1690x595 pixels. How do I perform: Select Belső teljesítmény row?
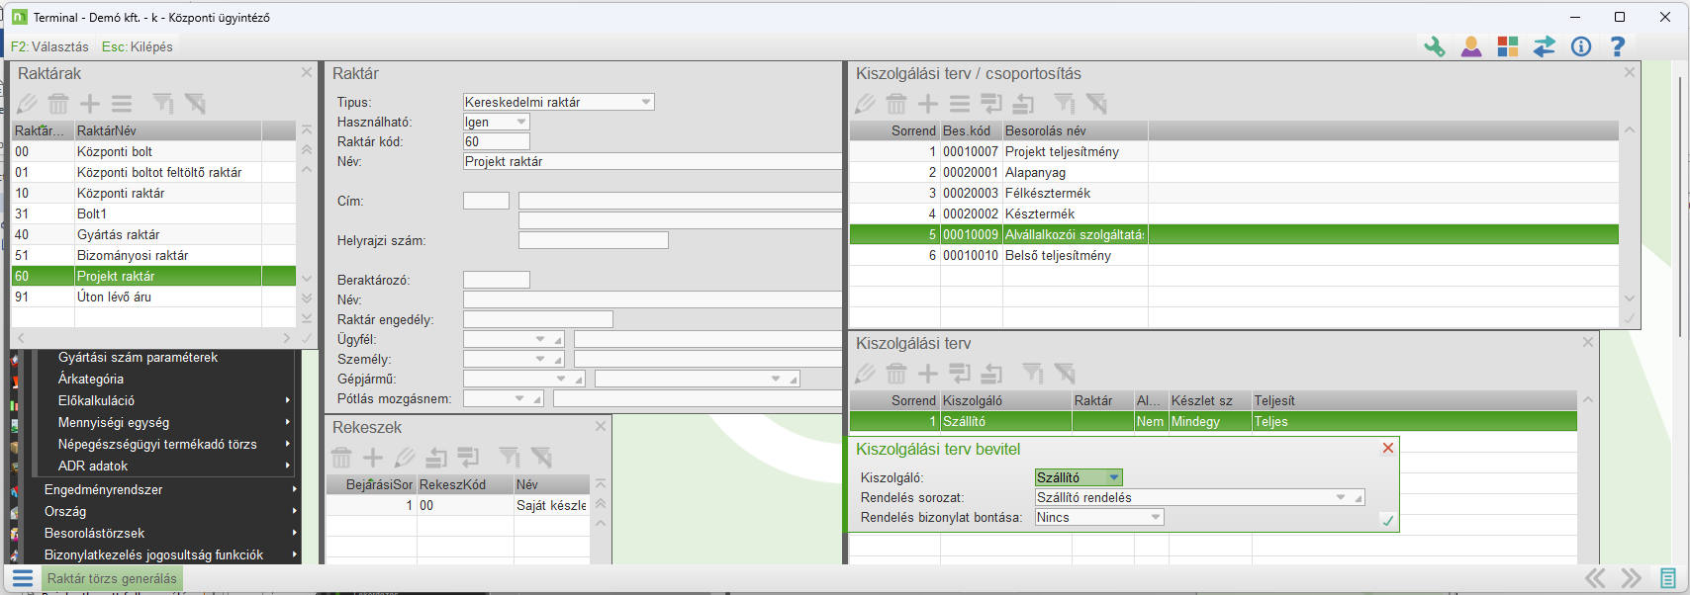pyautogui.click(x=1234, y=255)
